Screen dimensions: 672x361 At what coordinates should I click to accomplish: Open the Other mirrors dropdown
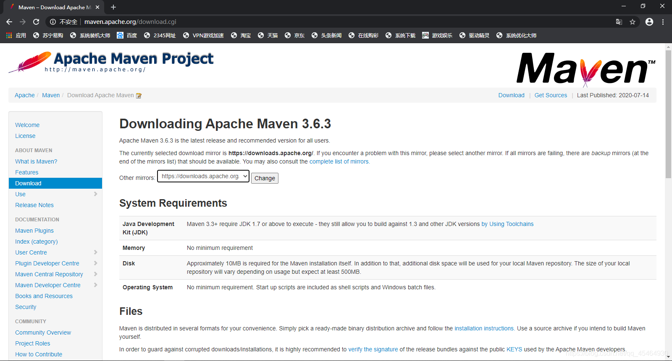pyautogui.click(x=203, y=176)
